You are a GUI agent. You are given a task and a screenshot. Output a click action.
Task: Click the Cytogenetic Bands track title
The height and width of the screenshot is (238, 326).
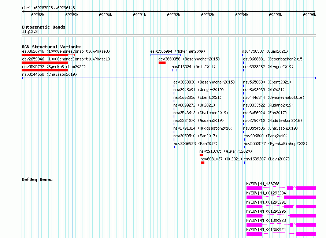[44, 27]
